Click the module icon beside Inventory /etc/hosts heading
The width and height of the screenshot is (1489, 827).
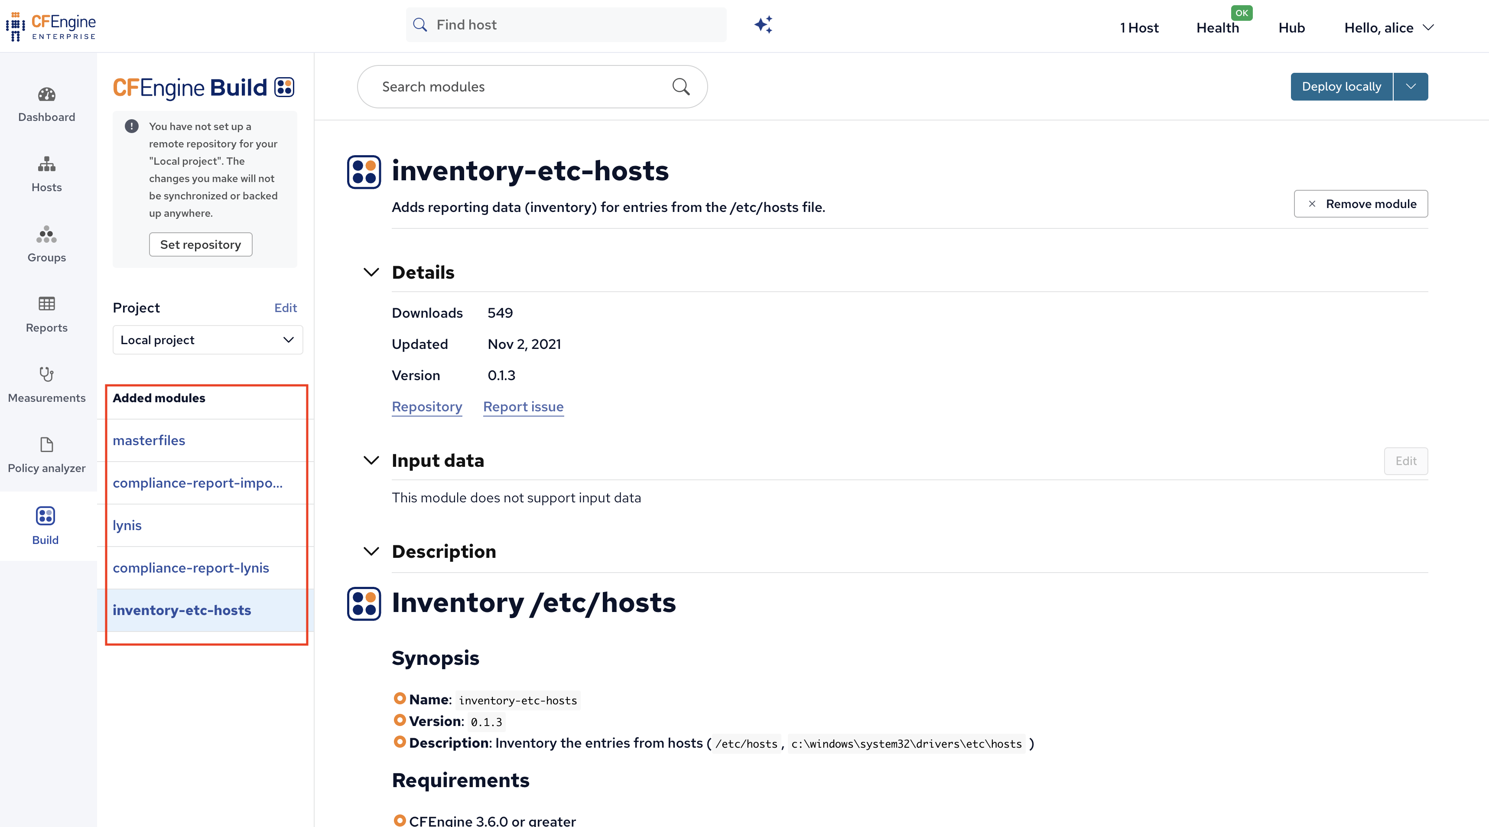364,604
